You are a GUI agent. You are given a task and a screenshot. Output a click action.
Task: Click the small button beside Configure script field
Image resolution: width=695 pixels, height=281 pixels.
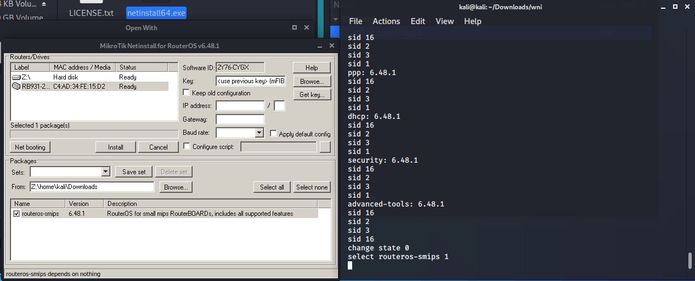click(x=325, y=147)
